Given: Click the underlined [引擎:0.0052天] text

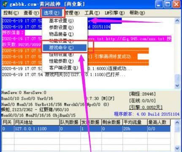Looking at the screenshot, I should point(146,107).
